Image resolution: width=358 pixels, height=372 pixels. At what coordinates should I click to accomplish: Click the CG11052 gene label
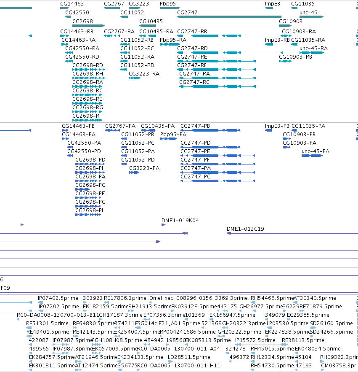click(x=132, y=13)
